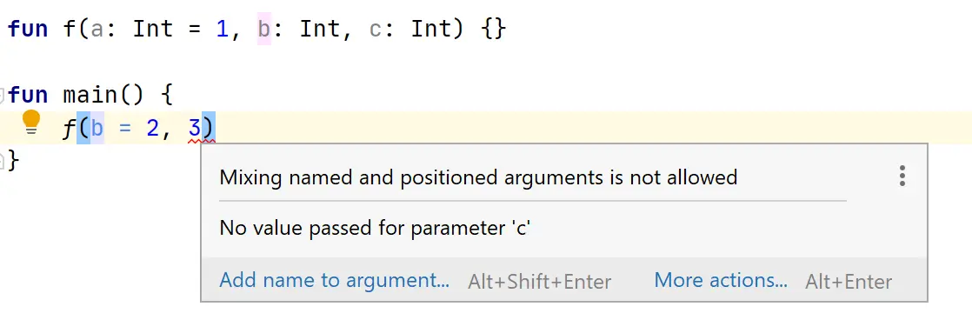Collapse the main function fold marker
Screen dimensions: 972x320
pyautogui.click(x=3, y=95)
